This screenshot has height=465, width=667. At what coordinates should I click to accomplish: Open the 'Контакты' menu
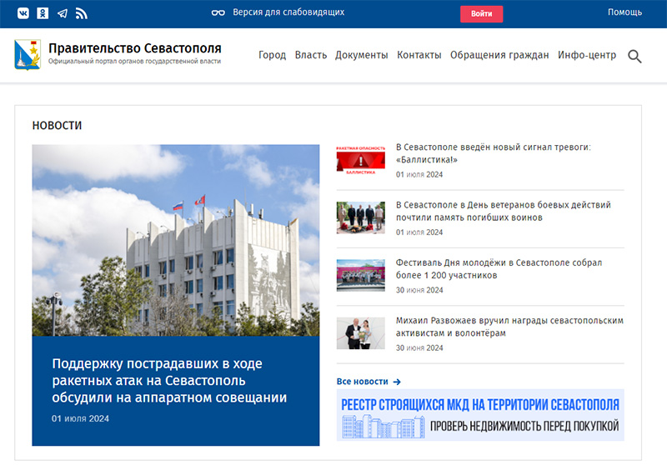tap(419, 55)
